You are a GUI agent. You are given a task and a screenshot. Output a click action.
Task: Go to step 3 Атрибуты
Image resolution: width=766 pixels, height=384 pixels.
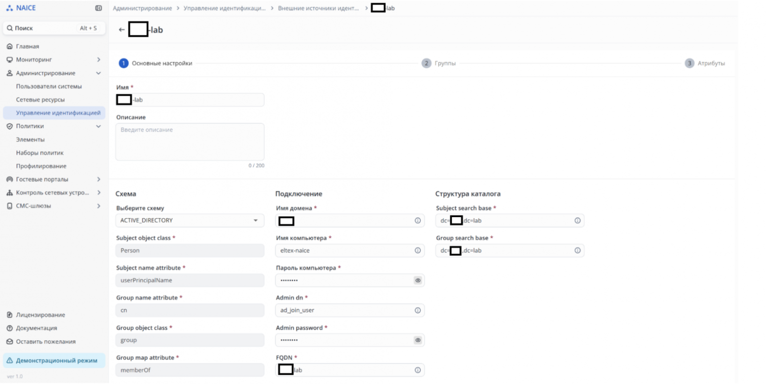click(705, 63)
